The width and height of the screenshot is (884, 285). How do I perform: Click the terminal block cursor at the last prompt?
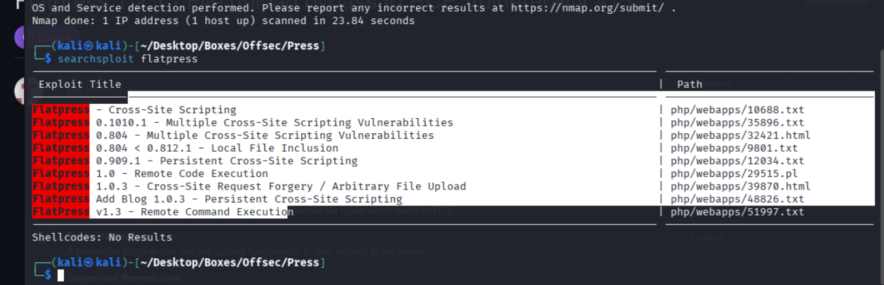61,275
